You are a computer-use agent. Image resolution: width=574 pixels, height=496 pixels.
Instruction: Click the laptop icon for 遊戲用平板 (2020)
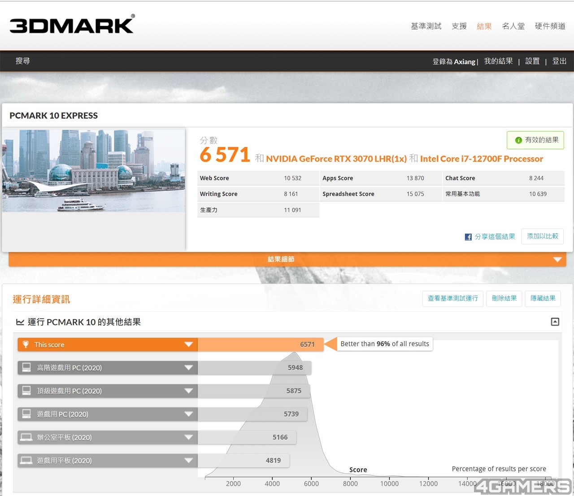coord(26,461)
